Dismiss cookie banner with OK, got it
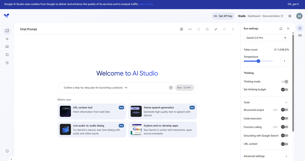The width and height of the screenshot is (305, 161). 293,4
